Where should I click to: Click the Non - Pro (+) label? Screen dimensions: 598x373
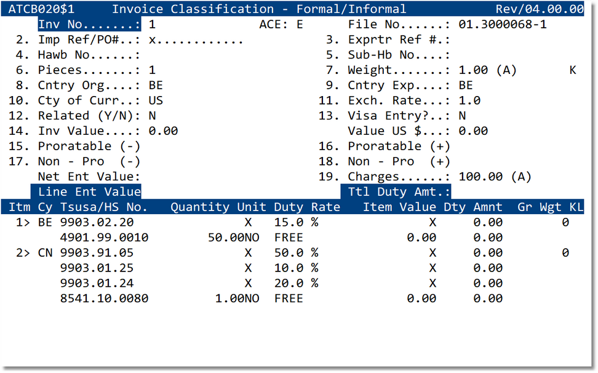pyautogui.click(x=399, y=162)
